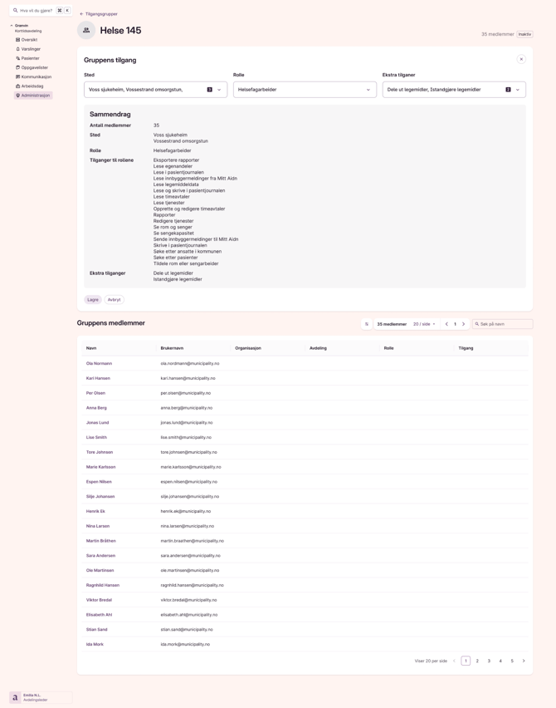
Task: Expand the Sted dropdown
Action: pos(219,90)
